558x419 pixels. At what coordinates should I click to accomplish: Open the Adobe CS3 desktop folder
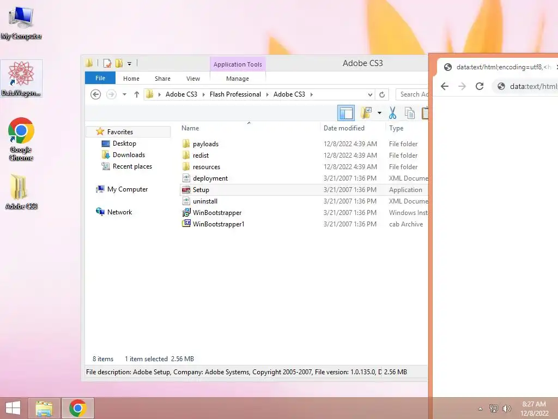coord(21,191)
